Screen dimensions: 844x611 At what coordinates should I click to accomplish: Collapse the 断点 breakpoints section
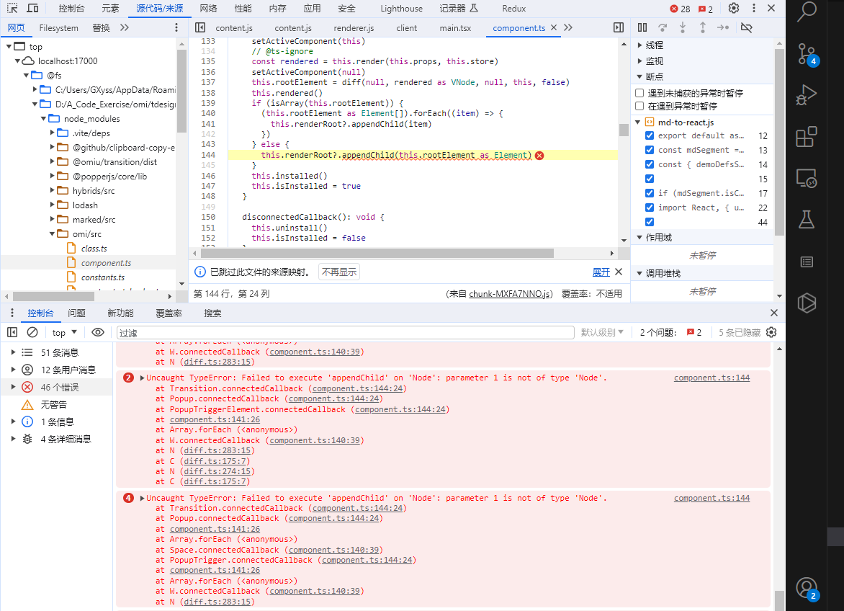[639, 76]
